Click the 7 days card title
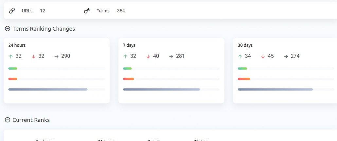This screenshot has height=141, width=337. click(x=129, y=45)
